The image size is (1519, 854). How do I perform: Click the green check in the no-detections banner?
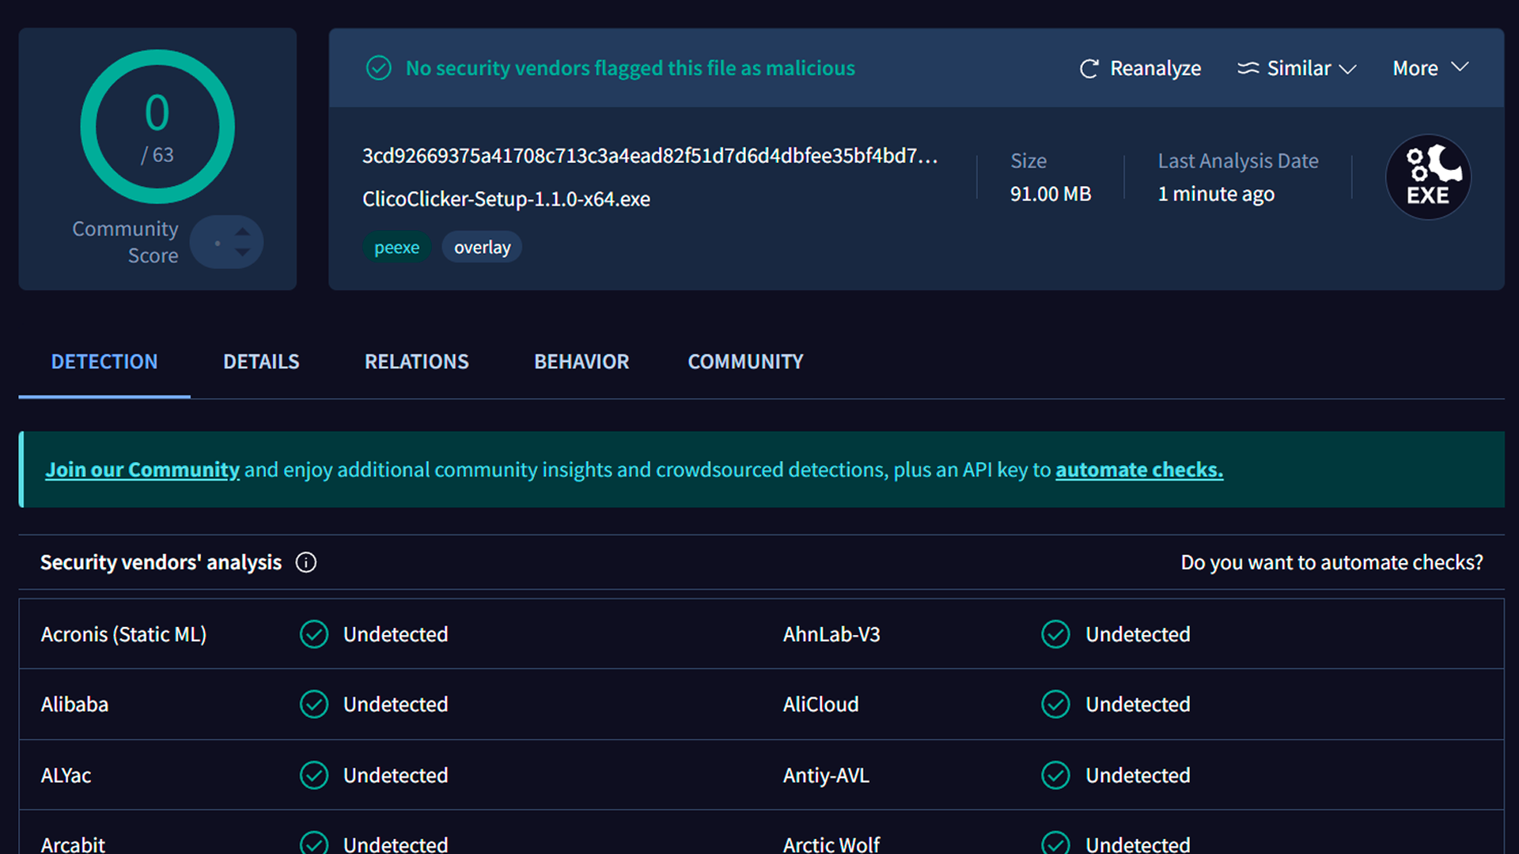[x=379, y=68]
